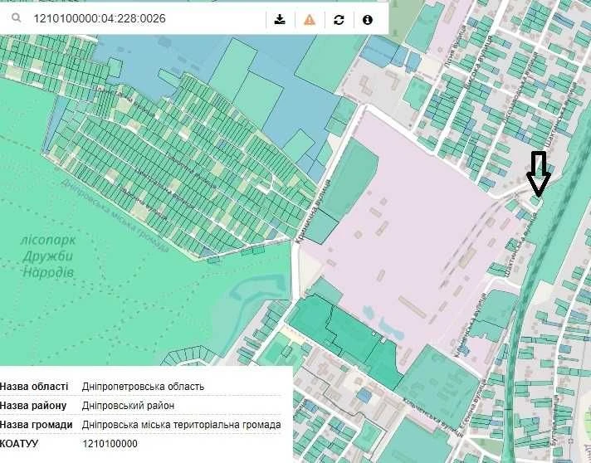Click the download icon in search bar
This screenshot has height=463, width=591.
[x=280, y=19]
